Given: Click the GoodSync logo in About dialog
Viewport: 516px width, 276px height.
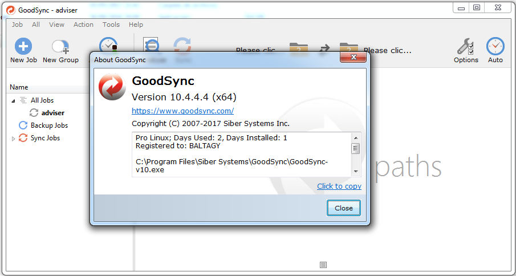Looking at the screenshot, I should tap(112, 87).
